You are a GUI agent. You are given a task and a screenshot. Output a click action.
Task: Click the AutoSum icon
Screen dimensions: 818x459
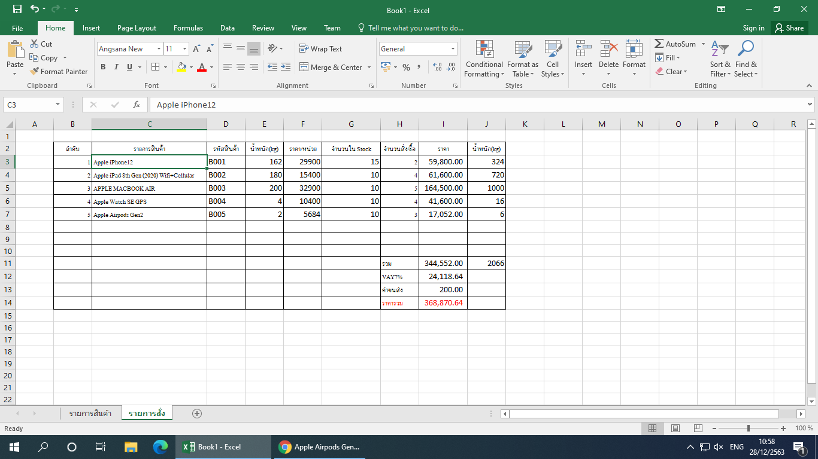(x=659, y=44)
